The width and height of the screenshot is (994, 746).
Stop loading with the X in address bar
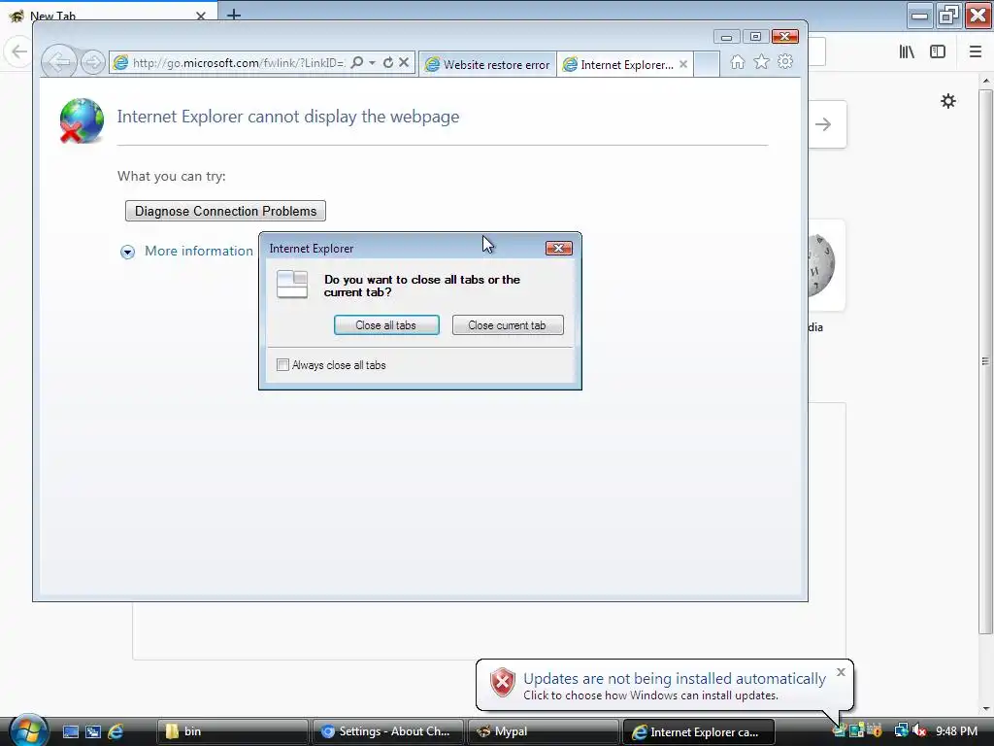click(x=404, y=62)
